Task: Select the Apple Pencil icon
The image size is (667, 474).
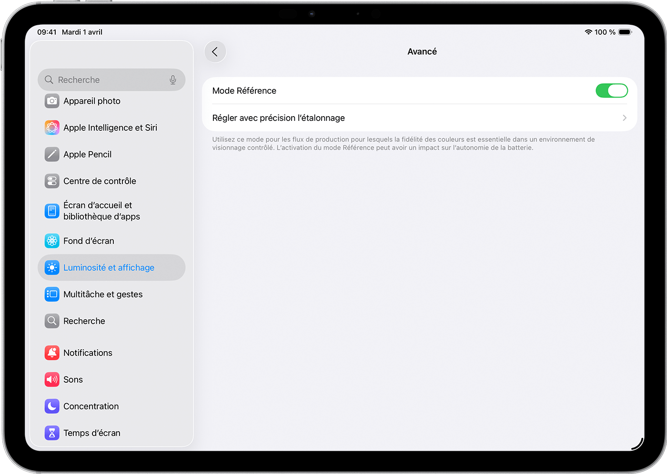Action: [x=52, y=154]
